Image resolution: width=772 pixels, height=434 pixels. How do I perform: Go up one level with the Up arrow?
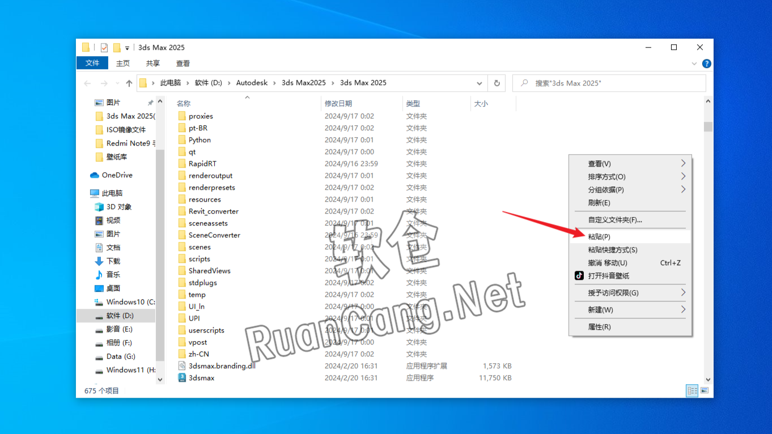pos(129,83)
